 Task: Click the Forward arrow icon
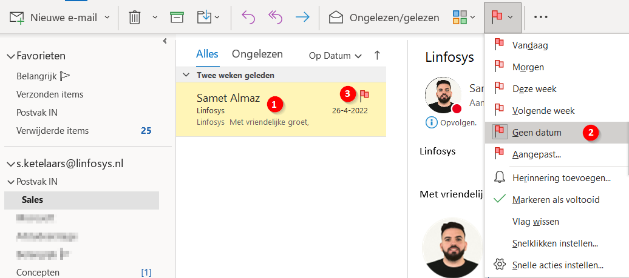pyautogui.click(x=302, y=18)
